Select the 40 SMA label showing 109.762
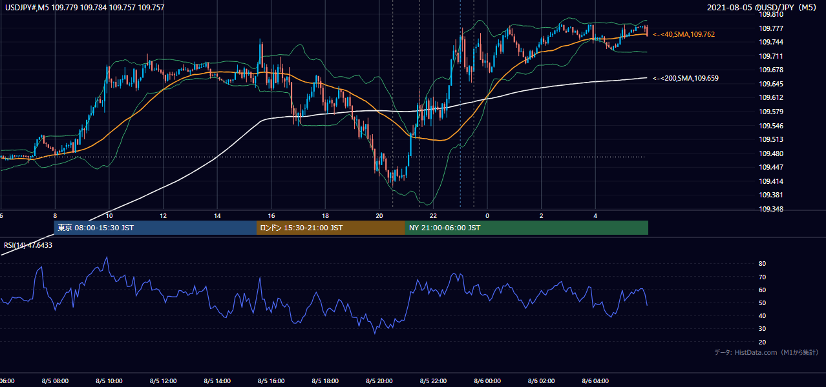The width and height of the screenshot is (826, 387). (x=684, y=34)
